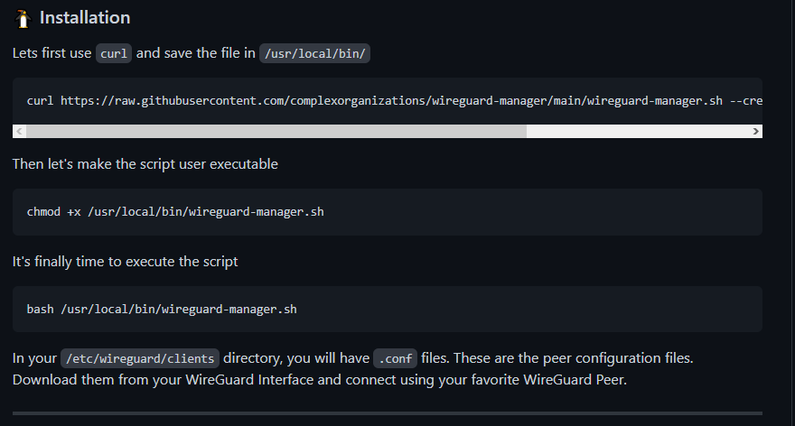Click the raw.githubusercontent.com URL in curl command

coord(391,101)
